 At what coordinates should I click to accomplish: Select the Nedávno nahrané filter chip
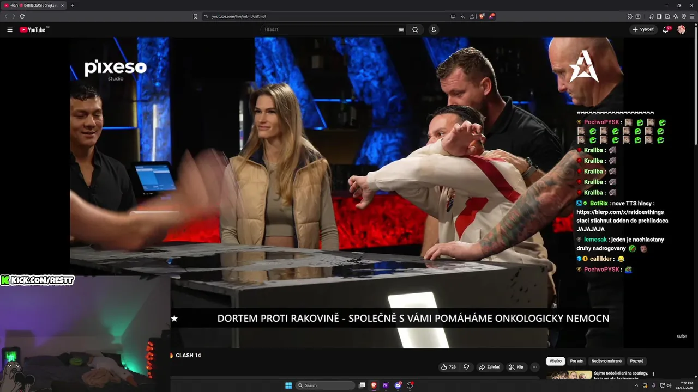[x=606, y=361]
